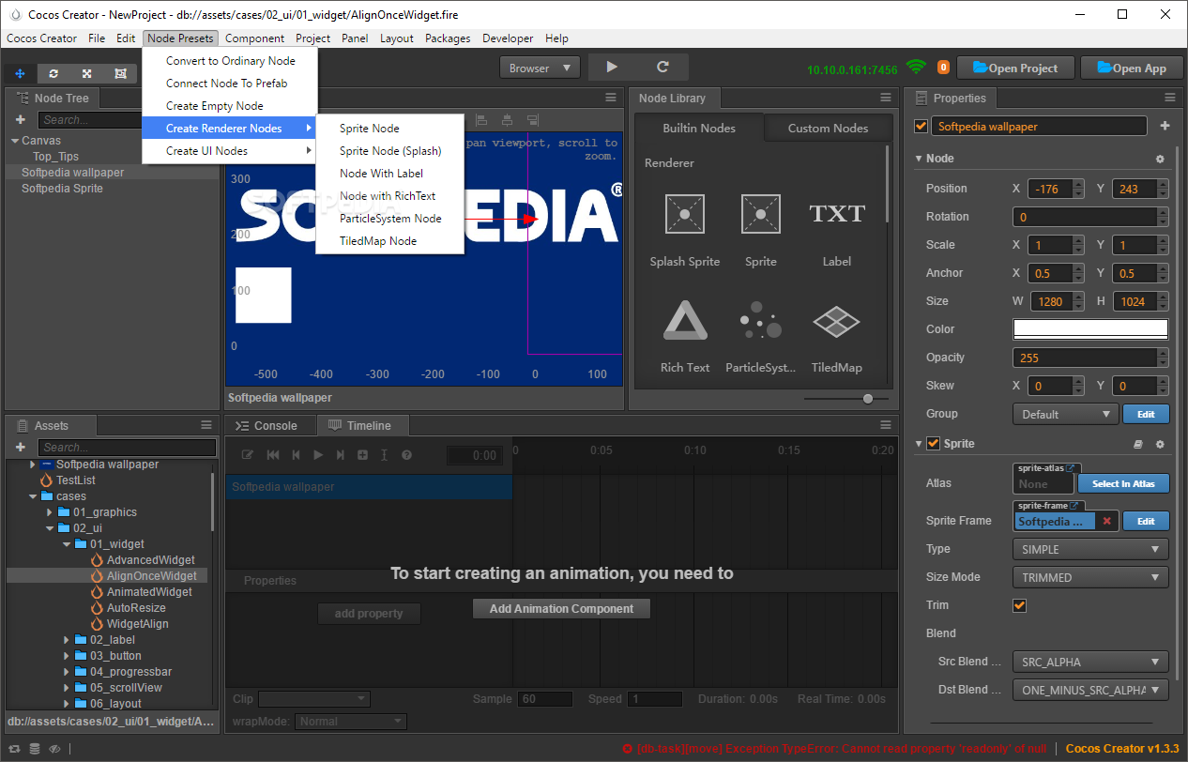This screenshot has width=1188, height=762.
Task: Collapse the Canvas node in tree
Action: (15, 141)
